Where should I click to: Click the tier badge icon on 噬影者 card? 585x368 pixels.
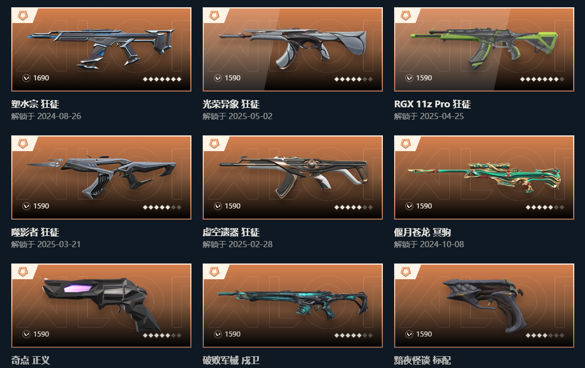pos(23,144)
